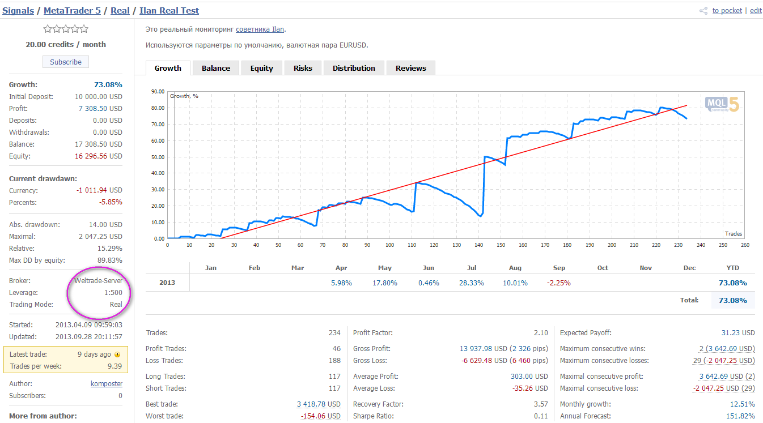Click May growth cell '17.80%'
763x423 pixels.
[x=385, y=283]
